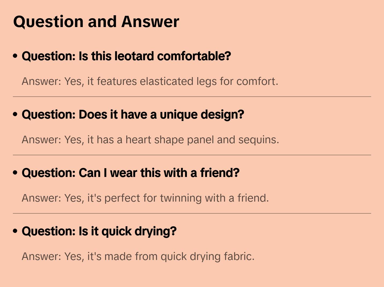Viewport: 384px width, 287px height.
Task: Select the answer about heart shape panel
Action: (x=150, y=140)
